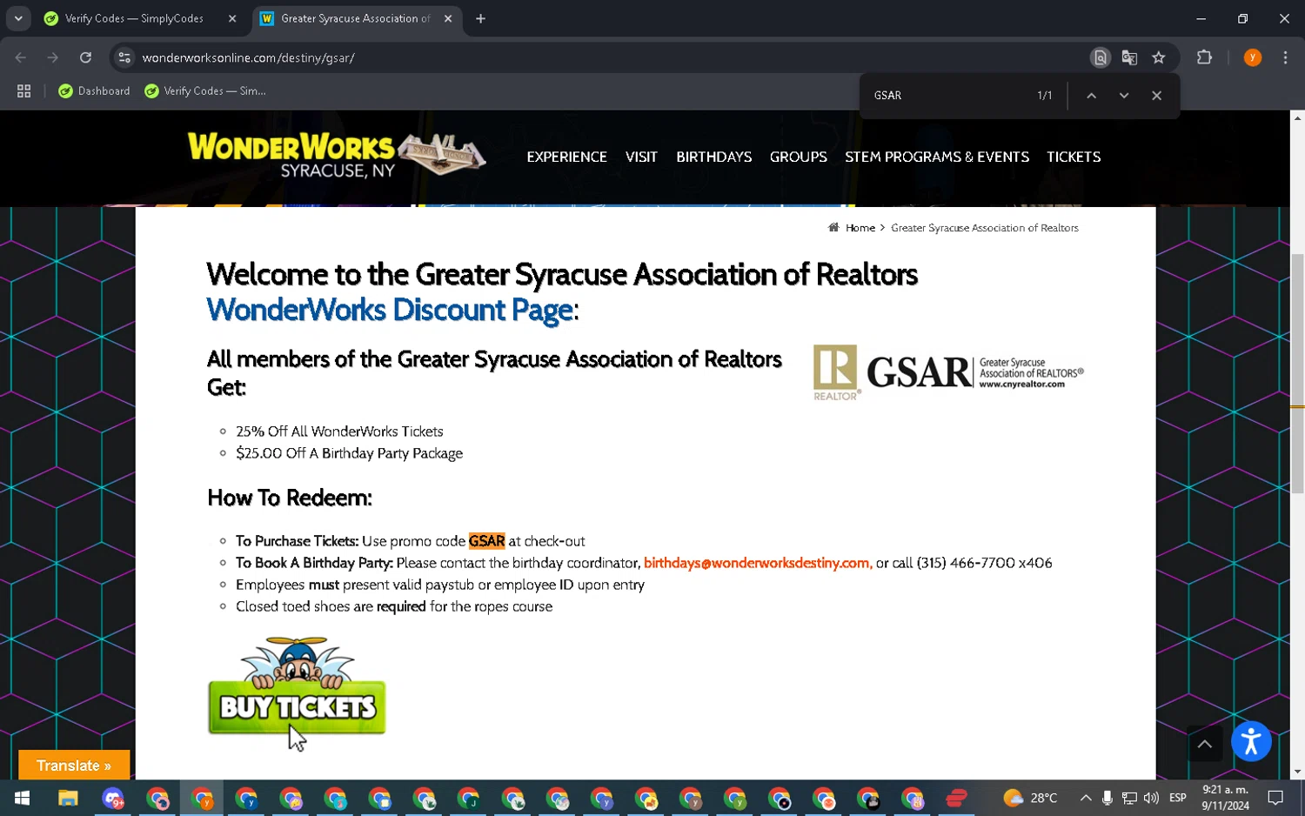1305x816 pixels.
Task: Open File Explorer from taskbar
Action: coord(68,798)
